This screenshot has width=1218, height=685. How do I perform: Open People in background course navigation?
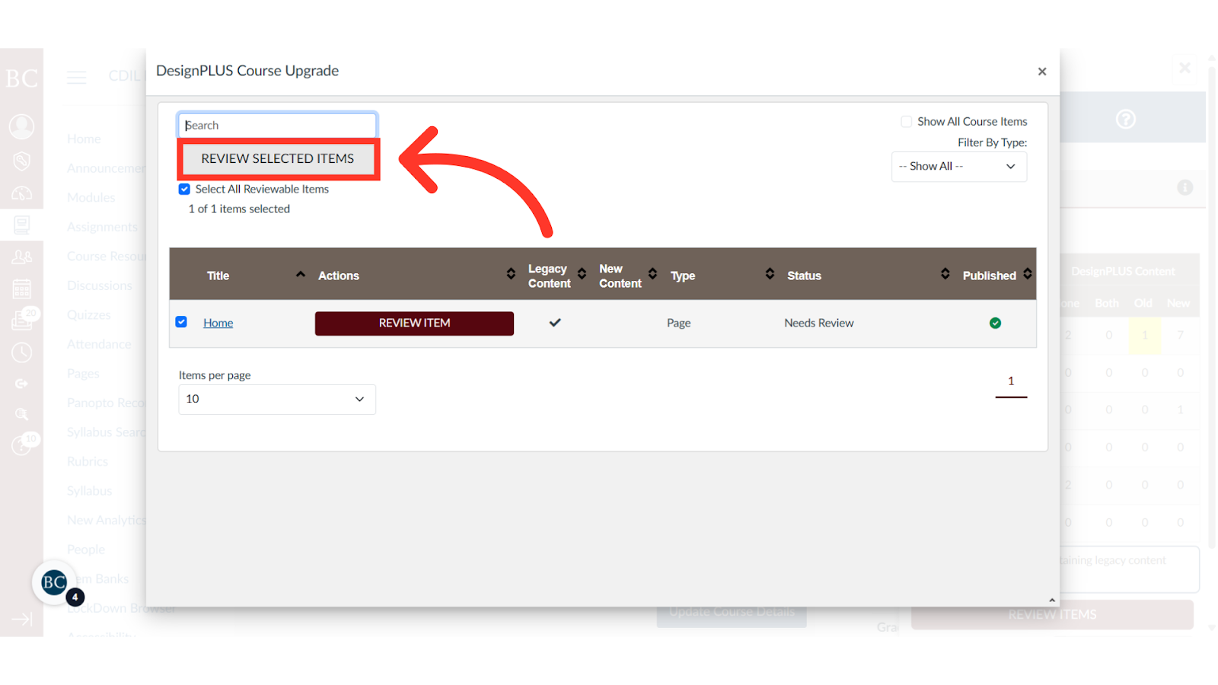click(85, 550)
